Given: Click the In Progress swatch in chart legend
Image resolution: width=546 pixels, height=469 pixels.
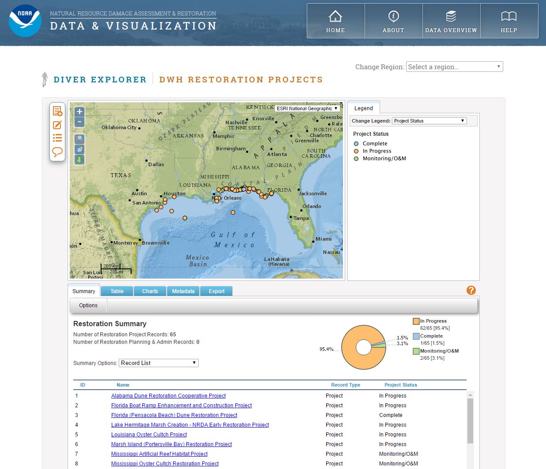Looking at the screenshot, I should click(x=416, y=321).
